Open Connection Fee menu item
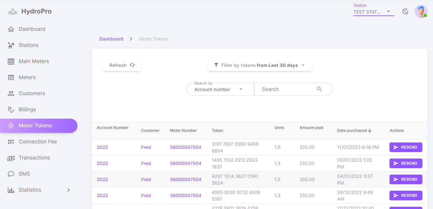Screen dimensions: 433x209 [x=37, y=142]
